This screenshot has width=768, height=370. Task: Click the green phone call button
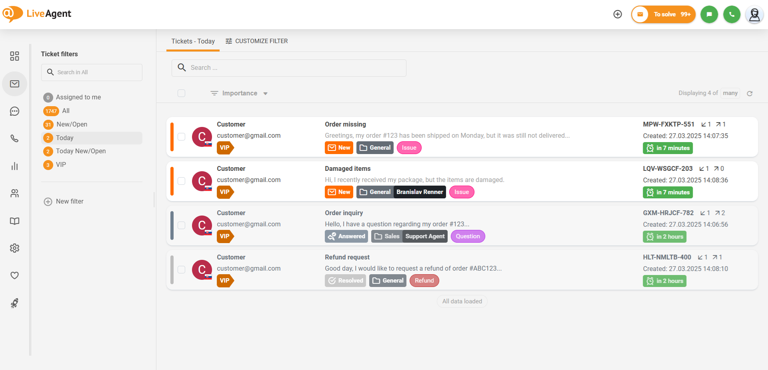coord(732,14)
